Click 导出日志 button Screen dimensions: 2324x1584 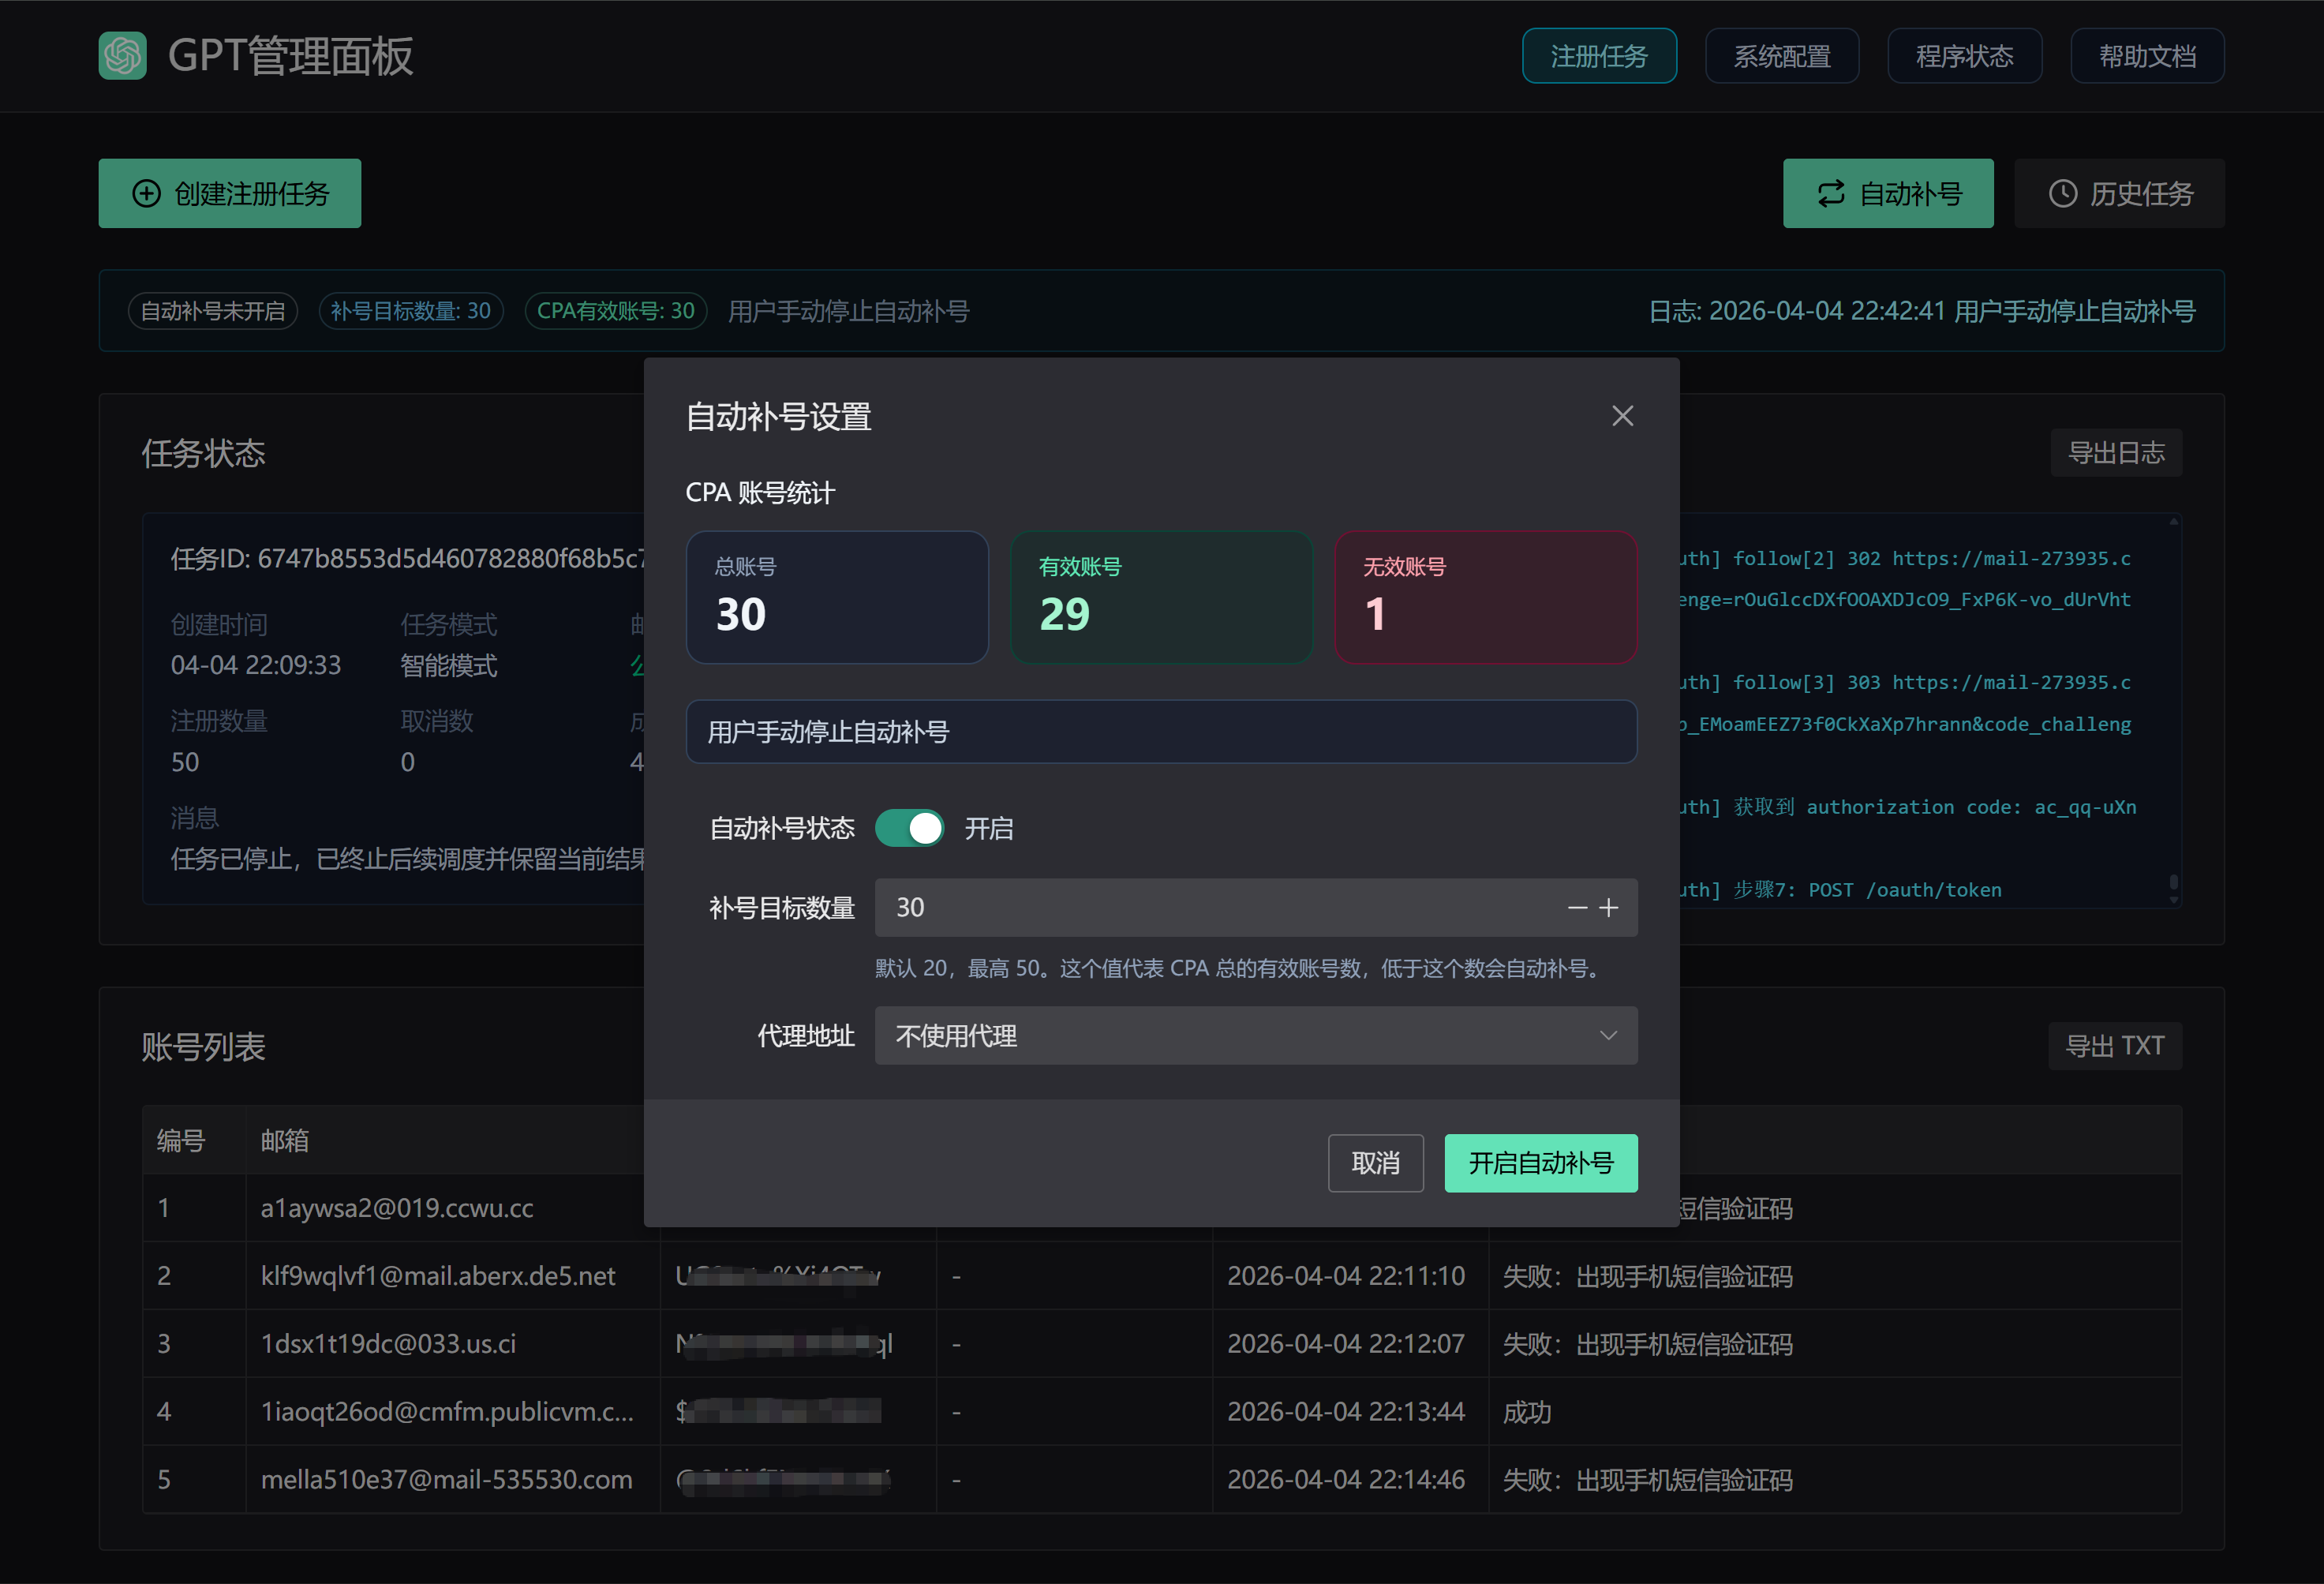2116,453
